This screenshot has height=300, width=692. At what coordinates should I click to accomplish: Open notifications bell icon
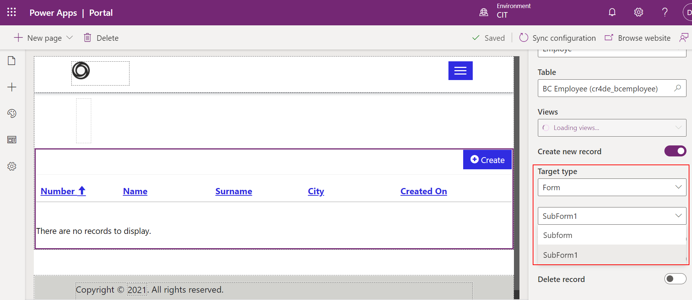[x=612, y=12]
